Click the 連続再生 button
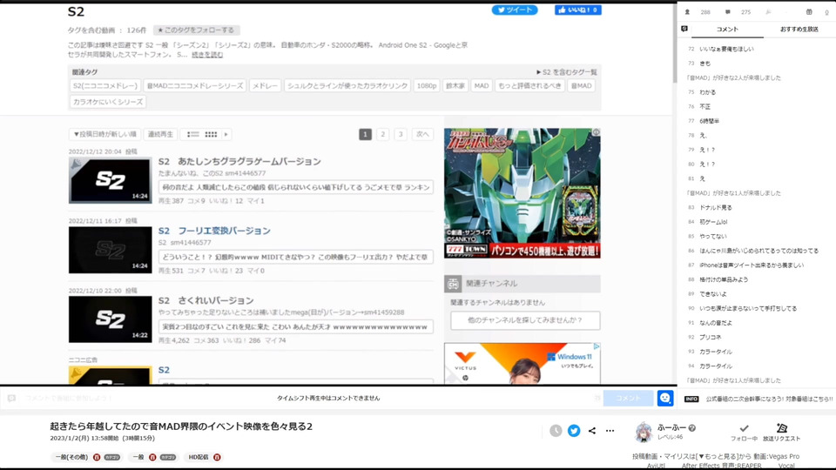The height and width of the screenshot is (470, 836). tap(160, 134)
